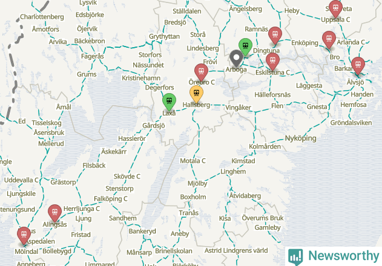Click the red train marker at Uppsala C

pyautogui.click(x=335, y=8)
